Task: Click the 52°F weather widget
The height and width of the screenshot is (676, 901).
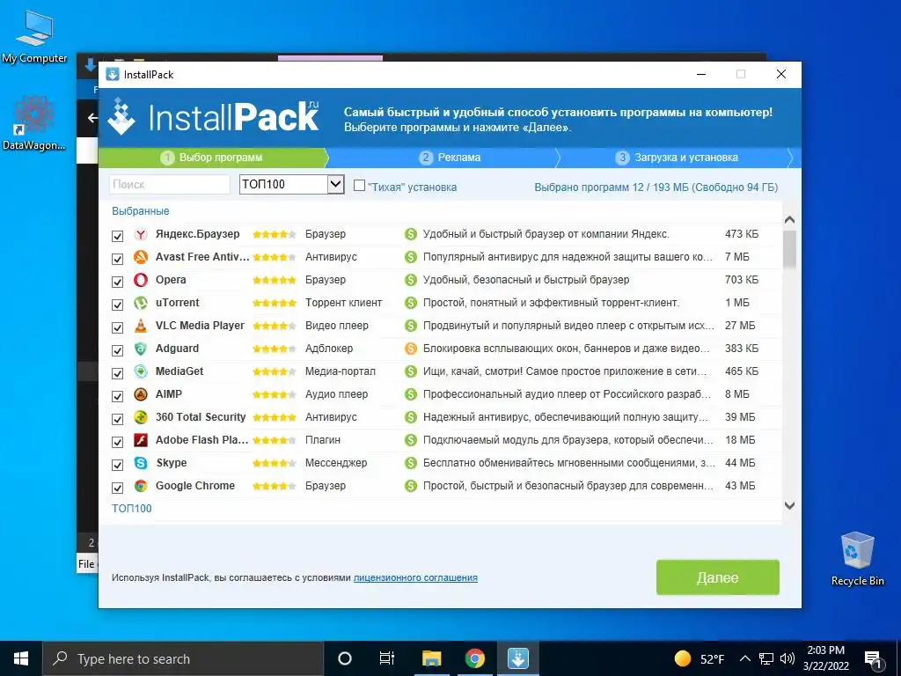Action: pyautogui.click(x=700, y=658)
